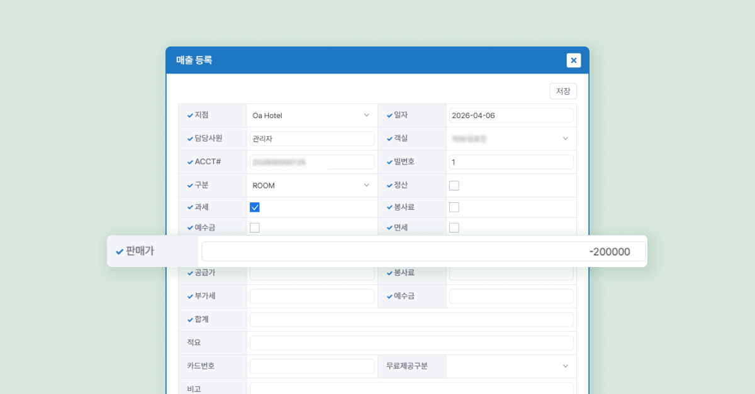Click the 판매가 label
The image size is (755, 394).
point(140,251)
